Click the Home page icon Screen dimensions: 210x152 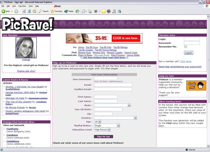[x=35, y=11]
